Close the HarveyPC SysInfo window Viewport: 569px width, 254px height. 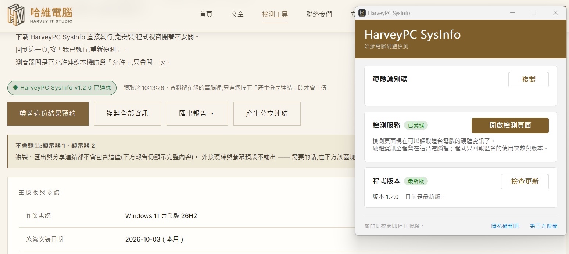555,13
